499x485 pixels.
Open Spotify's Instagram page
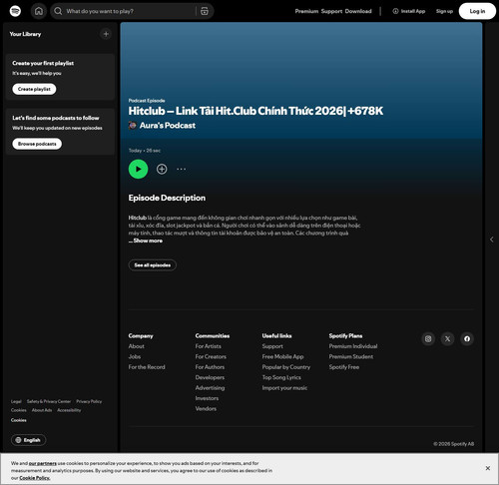[x=428, y=338]
